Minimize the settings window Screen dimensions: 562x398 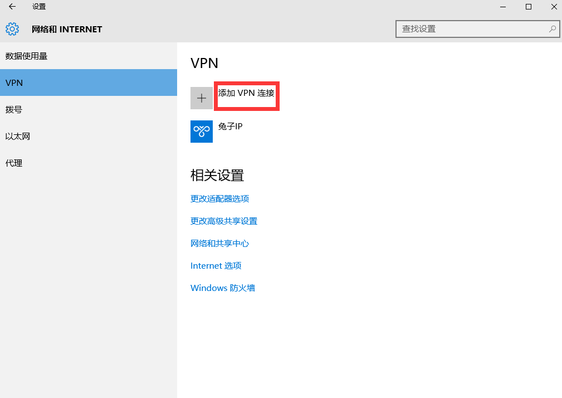[503, 7]
